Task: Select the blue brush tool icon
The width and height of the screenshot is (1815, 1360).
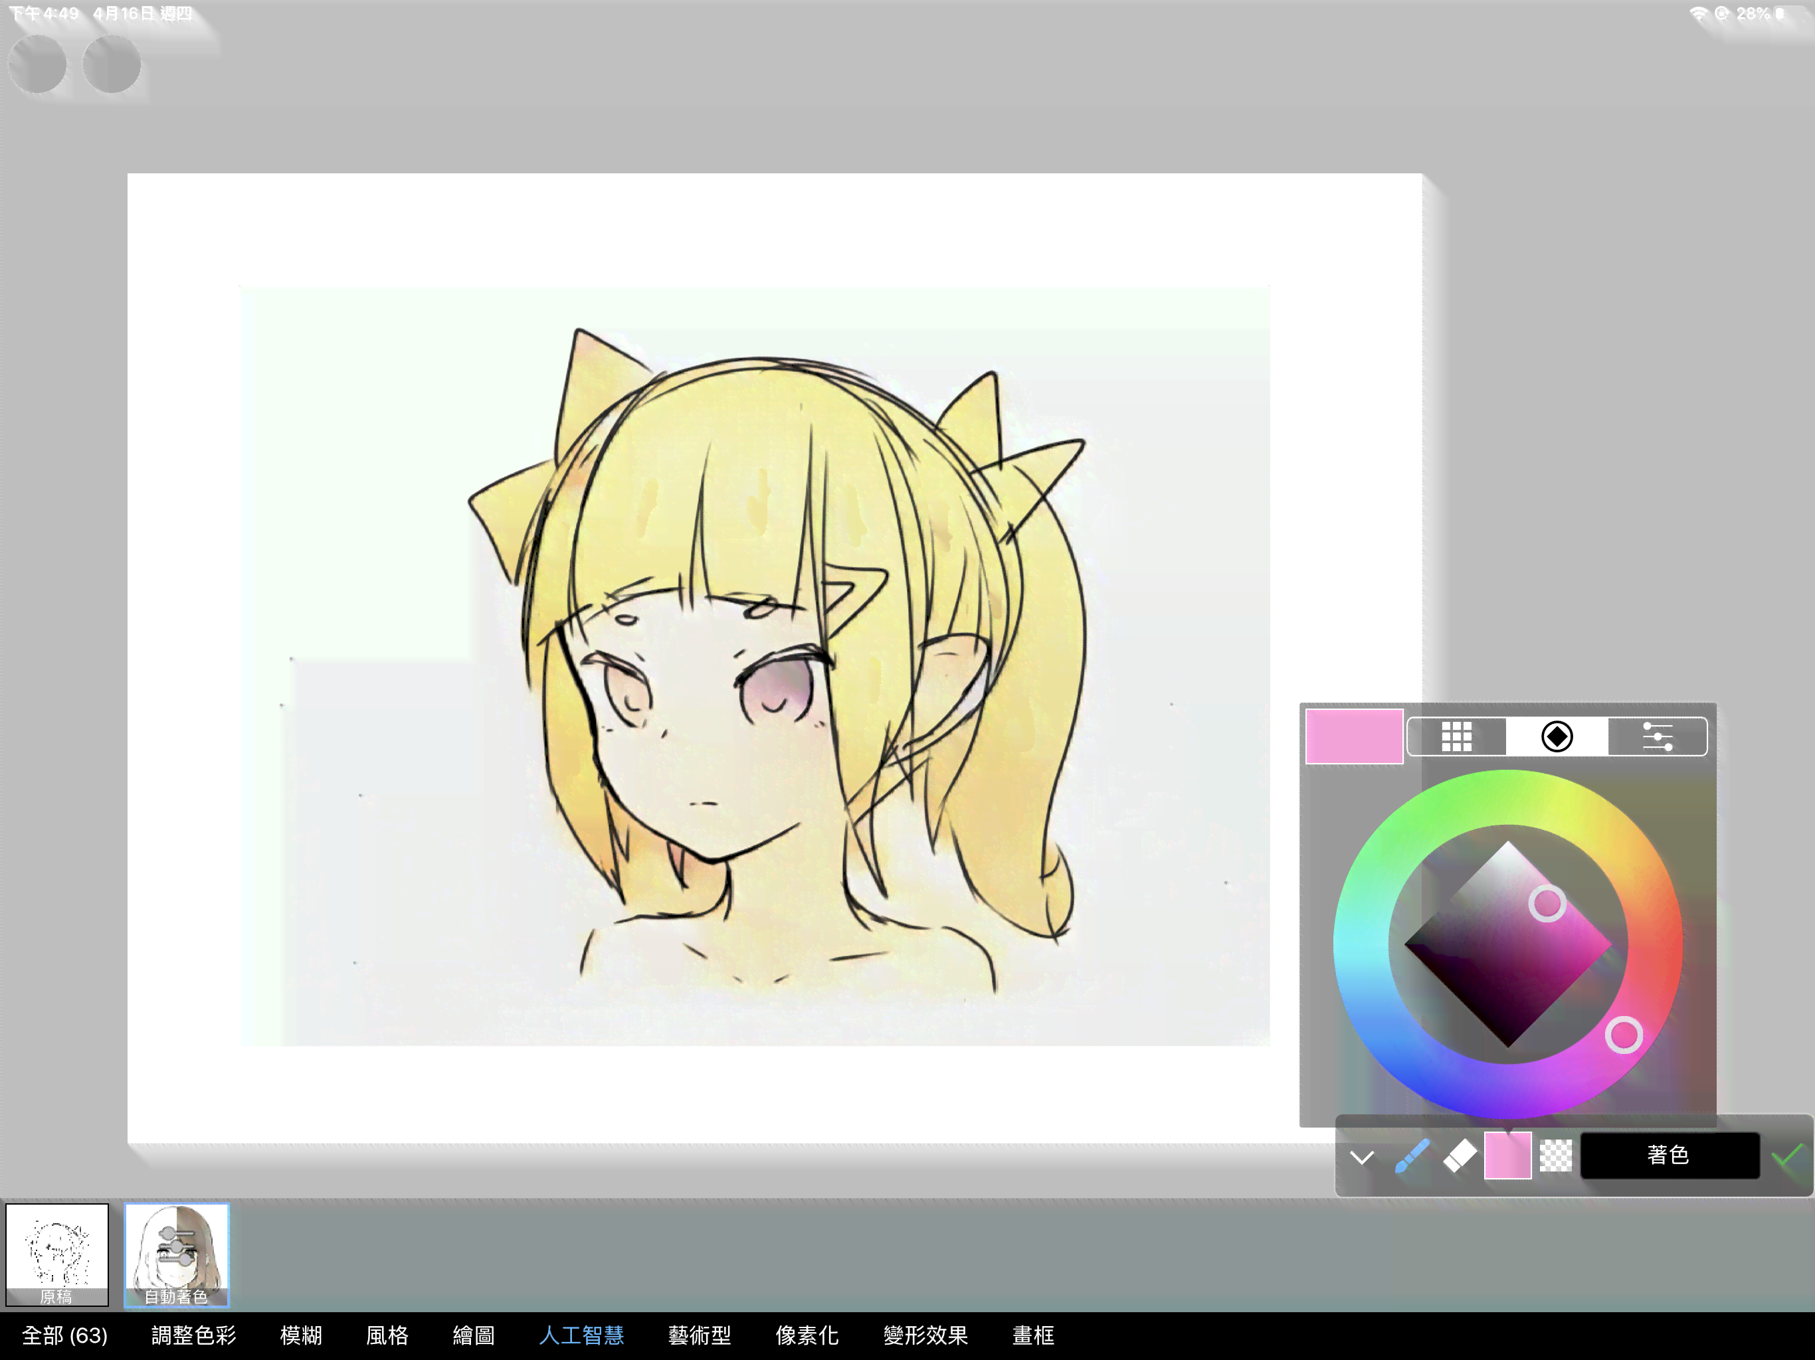Action: 1413,1155
